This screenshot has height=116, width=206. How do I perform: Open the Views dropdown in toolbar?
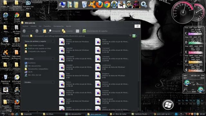click(78, 31)
